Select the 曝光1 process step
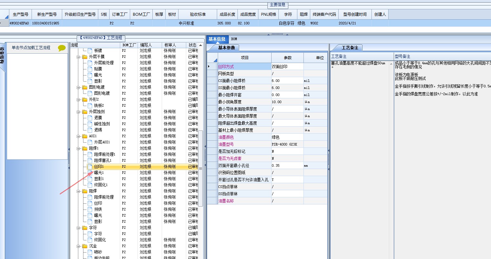This screenshot has width=491, height=259. tap(99, 173)
